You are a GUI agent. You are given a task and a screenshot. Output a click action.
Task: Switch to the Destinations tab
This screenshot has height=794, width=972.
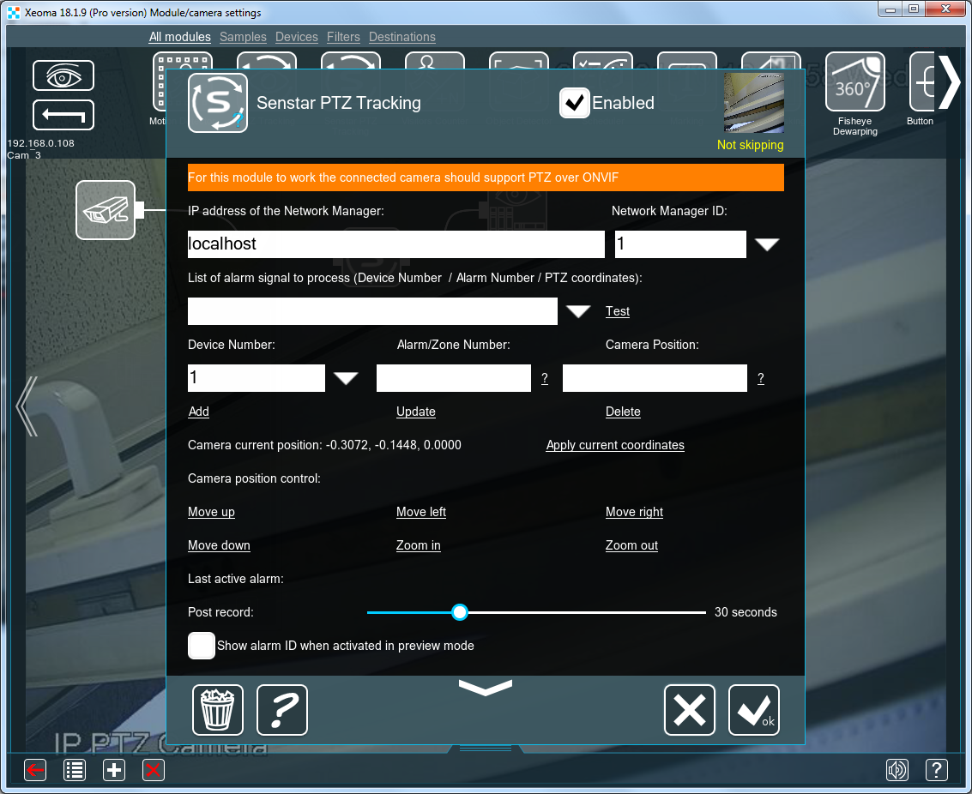[x=402, y=37]
